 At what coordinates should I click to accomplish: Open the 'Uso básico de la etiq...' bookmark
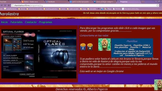tap(131, 9)
